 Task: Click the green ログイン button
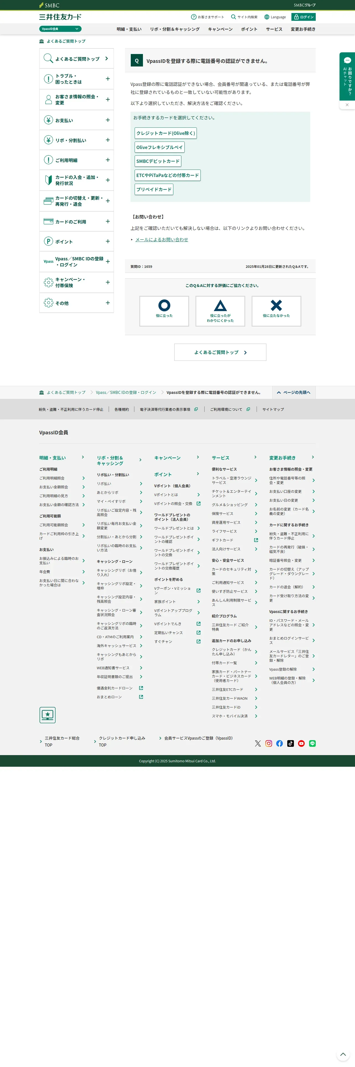(303, 17)
